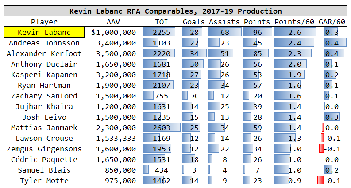Select Samuel Blais' TOI value 434
The width and height of the screenshot is (351, 188).
pyautogui.click(x=162, y=170)
